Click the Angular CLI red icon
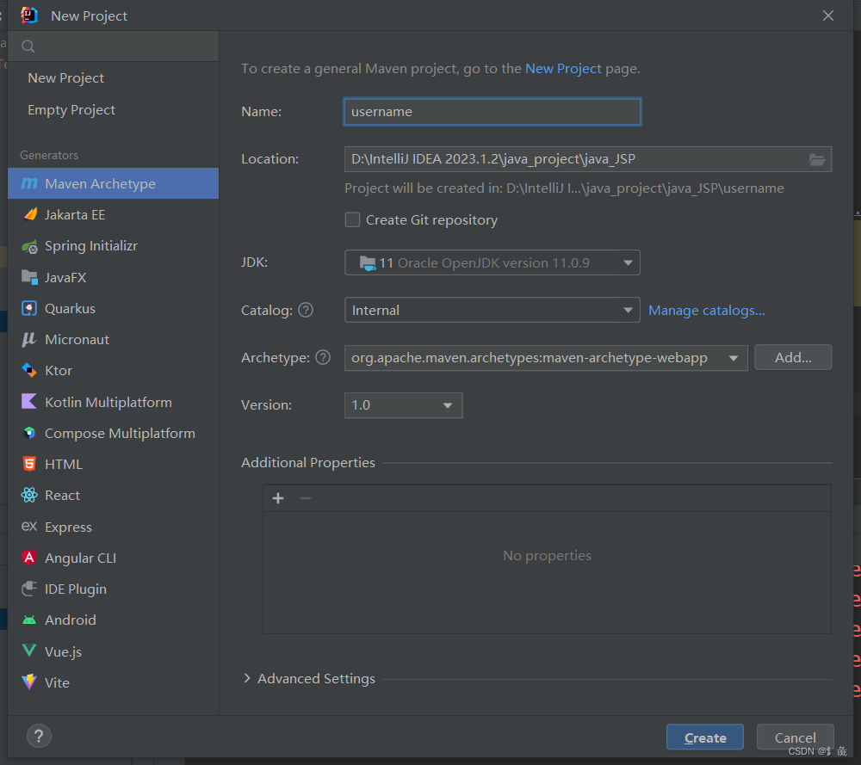Viewport: 861px width, 765px height. (29, 558)
